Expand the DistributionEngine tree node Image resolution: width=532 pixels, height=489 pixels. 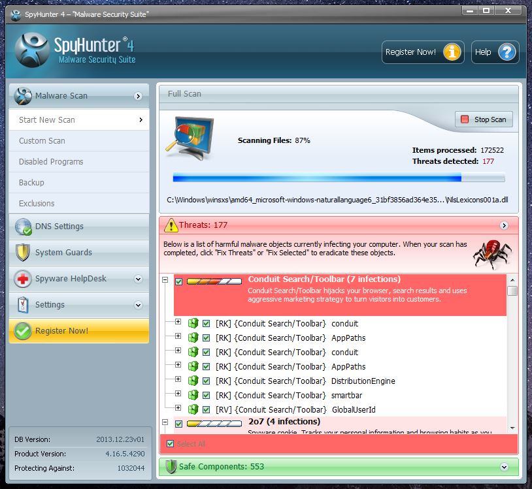tap(178, 379)
